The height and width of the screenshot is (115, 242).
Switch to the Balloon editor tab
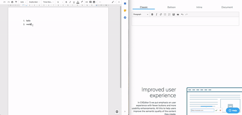(171, 7)
